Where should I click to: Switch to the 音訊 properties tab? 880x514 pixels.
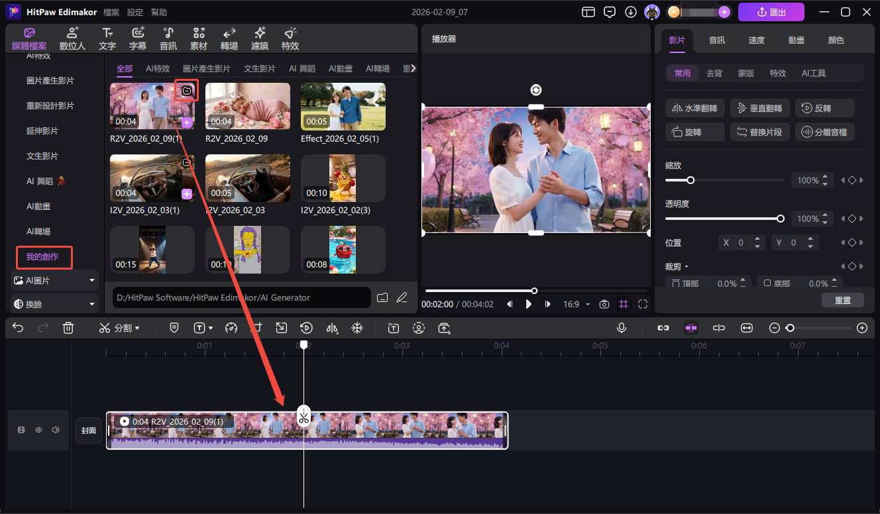point(716,40)
